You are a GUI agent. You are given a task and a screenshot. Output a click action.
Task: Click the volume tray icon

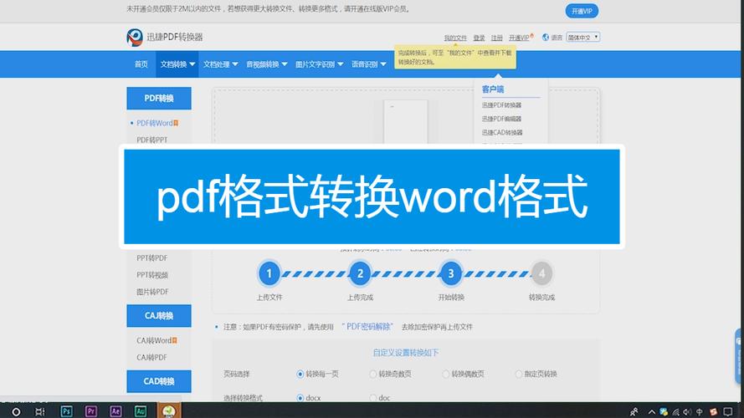pos(688,412)
